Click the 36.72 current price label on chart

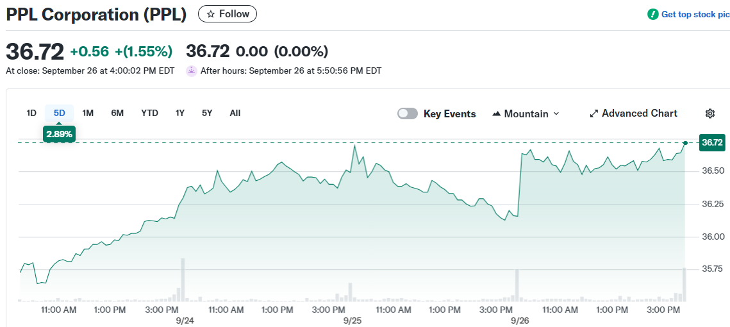click(712, 142)
